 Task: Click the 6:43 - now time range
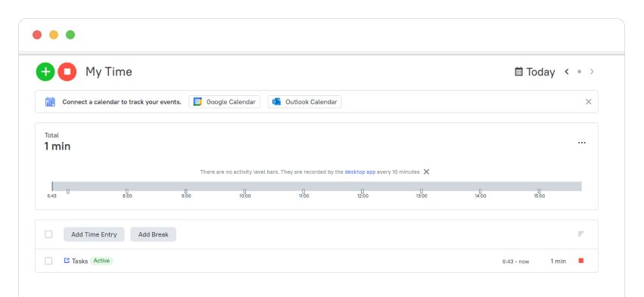pyautogui.click(x=515, y=261)
